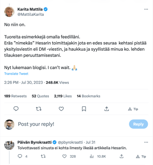Open the 2,119 Likes list
Screen dimensions: 153x165
pyautogui.click(x=63, y=96)
